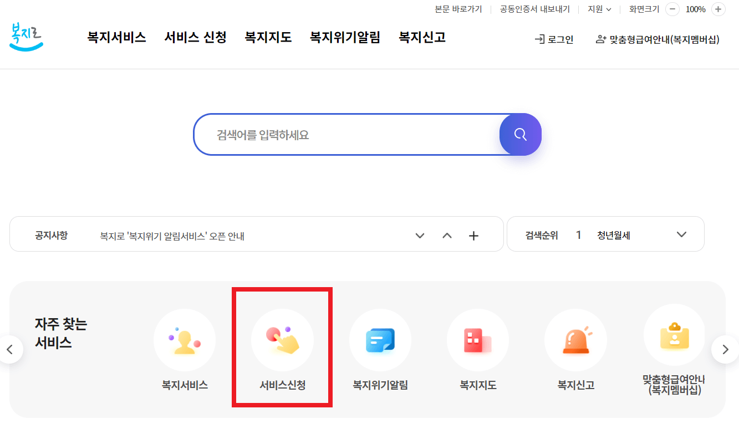The image size is (739, 429).
Task: Select the 복지서비스 person icon in favorites
Action: tap(184, 340)
